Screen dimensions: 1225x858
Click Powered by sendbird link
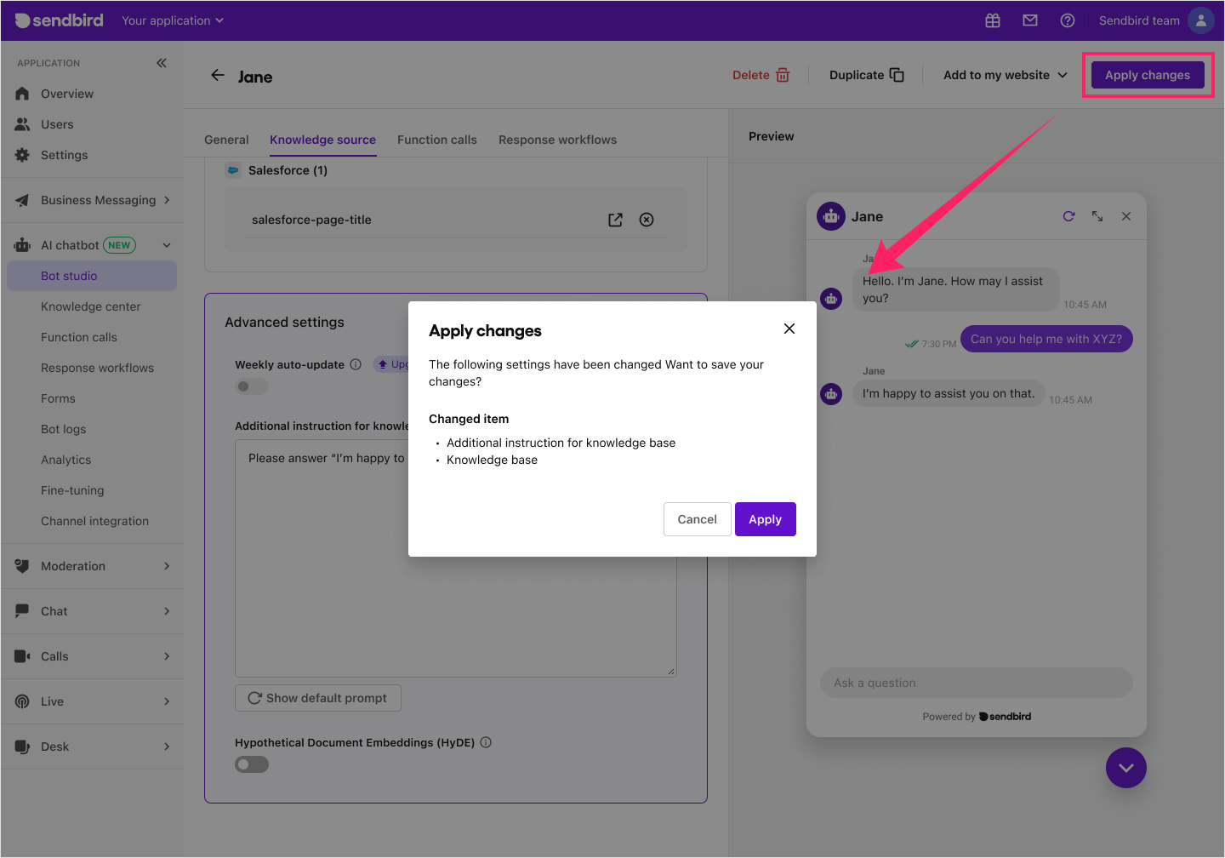coord(977,717)
